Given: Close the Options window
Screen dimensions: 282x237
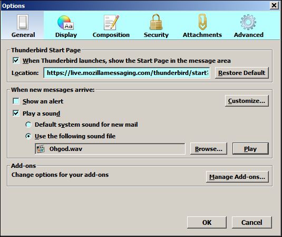Looking at the screenshot, I should click(x=274, y=5).
